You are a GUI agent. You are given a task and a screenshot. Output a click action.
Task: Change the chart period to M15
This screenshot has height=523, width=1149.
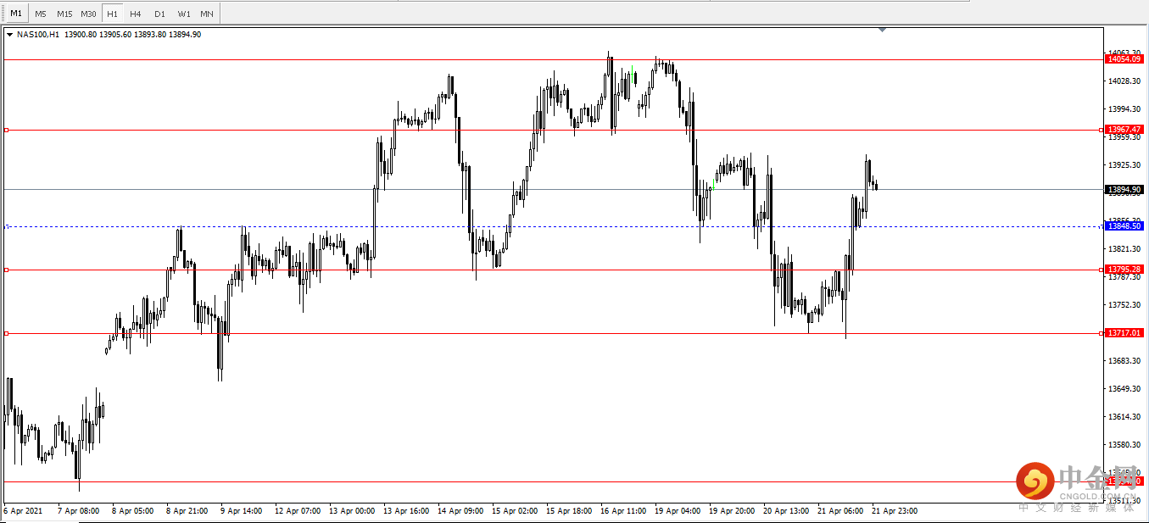click(x=64, y=14)
